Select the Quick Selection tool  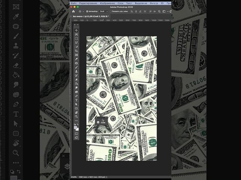pos(76,46)
